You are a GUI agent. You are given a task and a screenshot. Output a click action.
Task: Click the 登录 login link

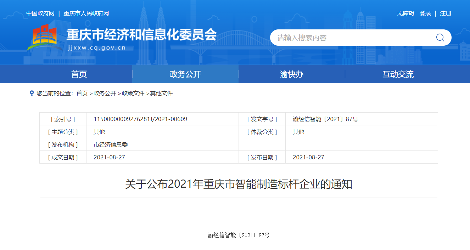(425, 13)
